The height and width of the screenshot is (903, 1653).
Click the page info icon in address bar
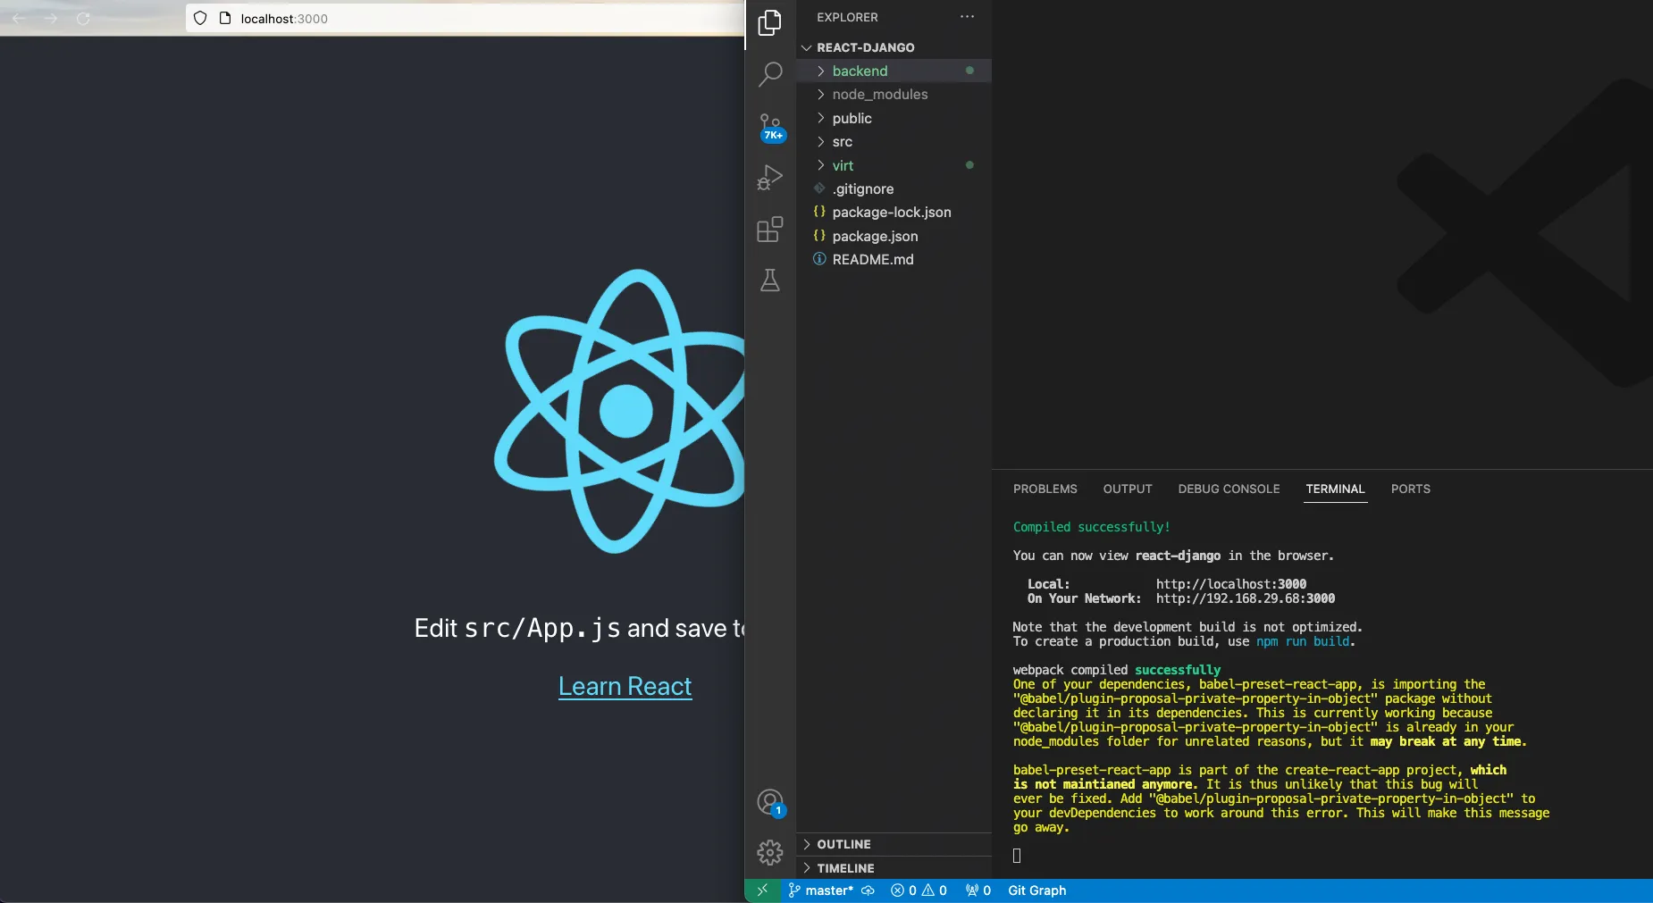coord(225,18)
